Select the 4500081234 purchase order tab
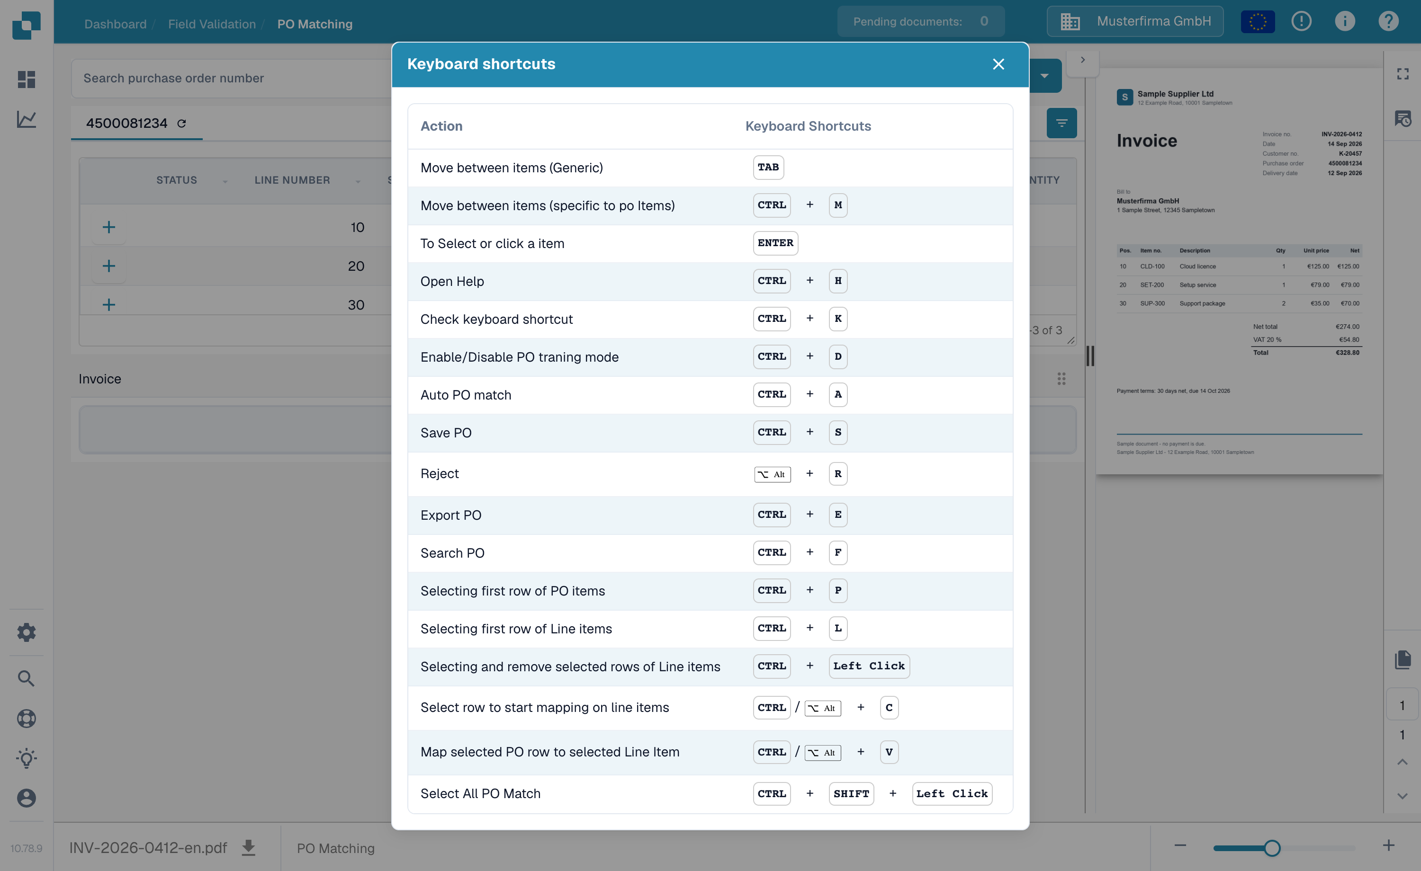Viewport: 1421px width, 871px height. pos(137,124)
